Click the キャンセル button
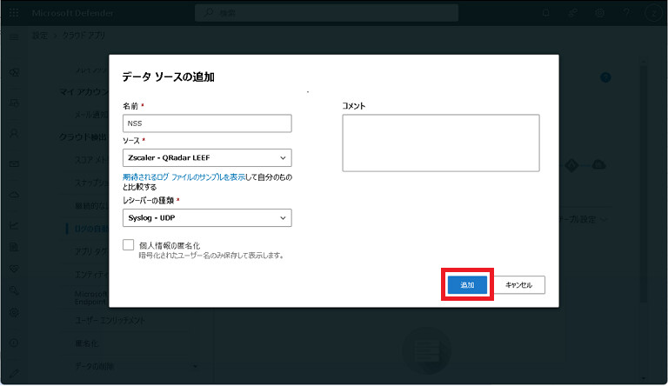The height and width of the screenshot is (386, 668). pos(519,284)
